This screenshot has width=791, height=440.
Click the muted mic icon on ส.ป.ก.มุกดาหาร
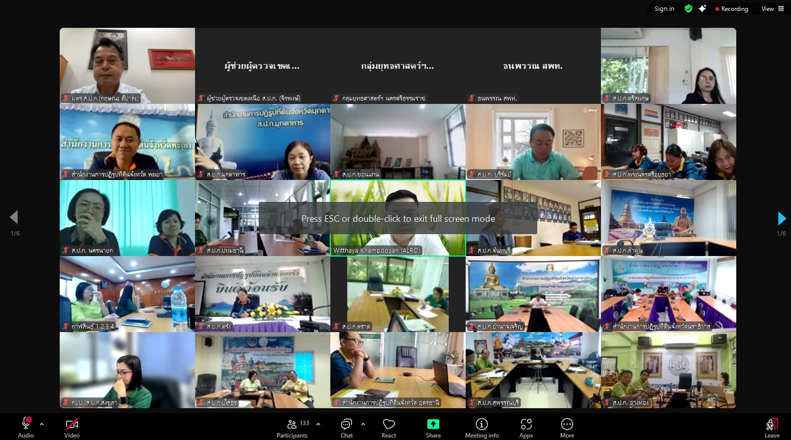pos(201,175)
